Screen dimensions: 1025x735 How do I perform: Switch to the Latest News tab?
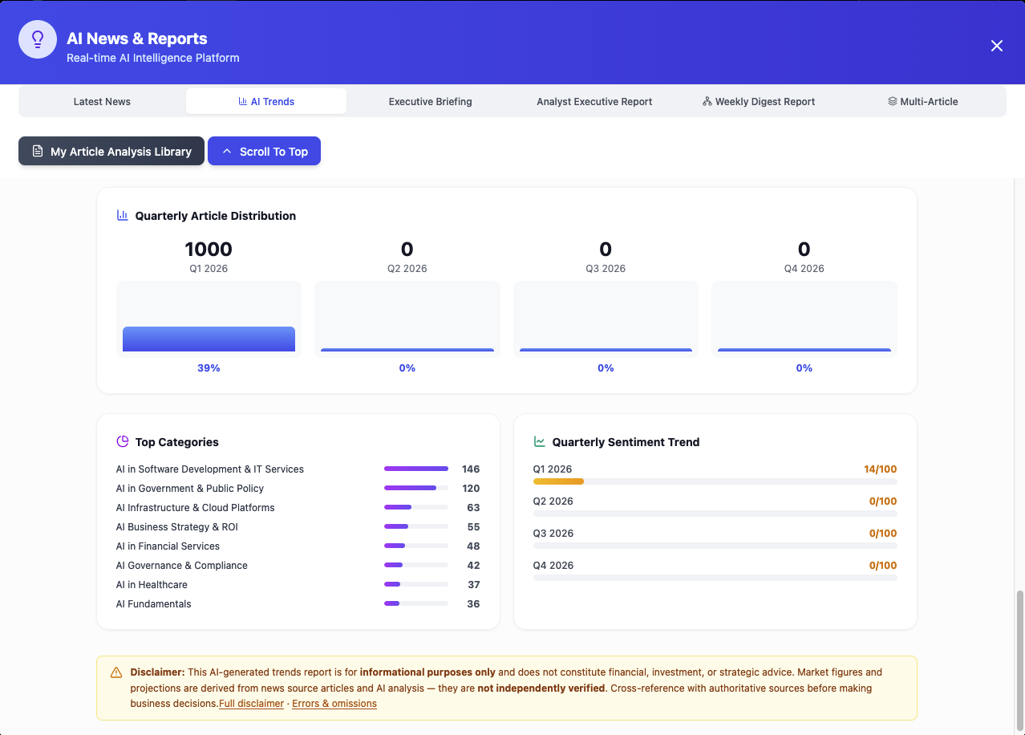(x=102, y=101)
